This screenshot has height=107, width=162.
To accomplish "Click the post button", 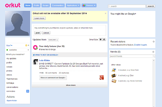I will (38, 33).
